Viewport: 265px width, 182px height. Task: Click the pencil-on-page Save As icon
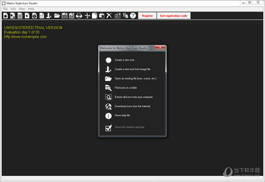(x=71, y=16)
